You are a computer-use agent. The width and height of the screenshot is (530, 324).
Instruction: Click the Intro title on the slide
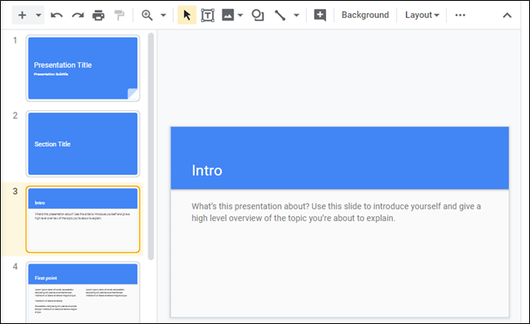(x=207, y=171)
